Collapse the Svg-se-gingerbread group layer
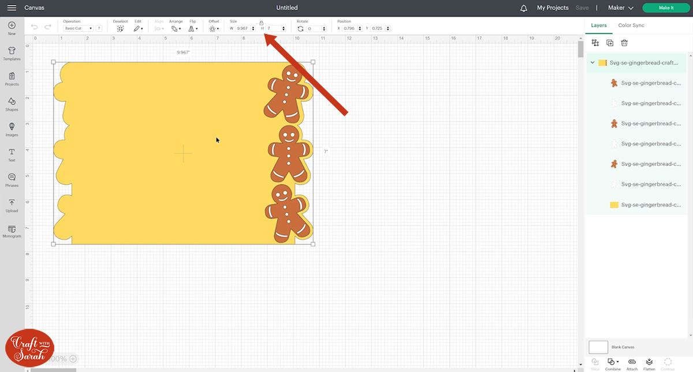Screen dimensions: 693x372 pyautogui.click(x=593, y=63)
